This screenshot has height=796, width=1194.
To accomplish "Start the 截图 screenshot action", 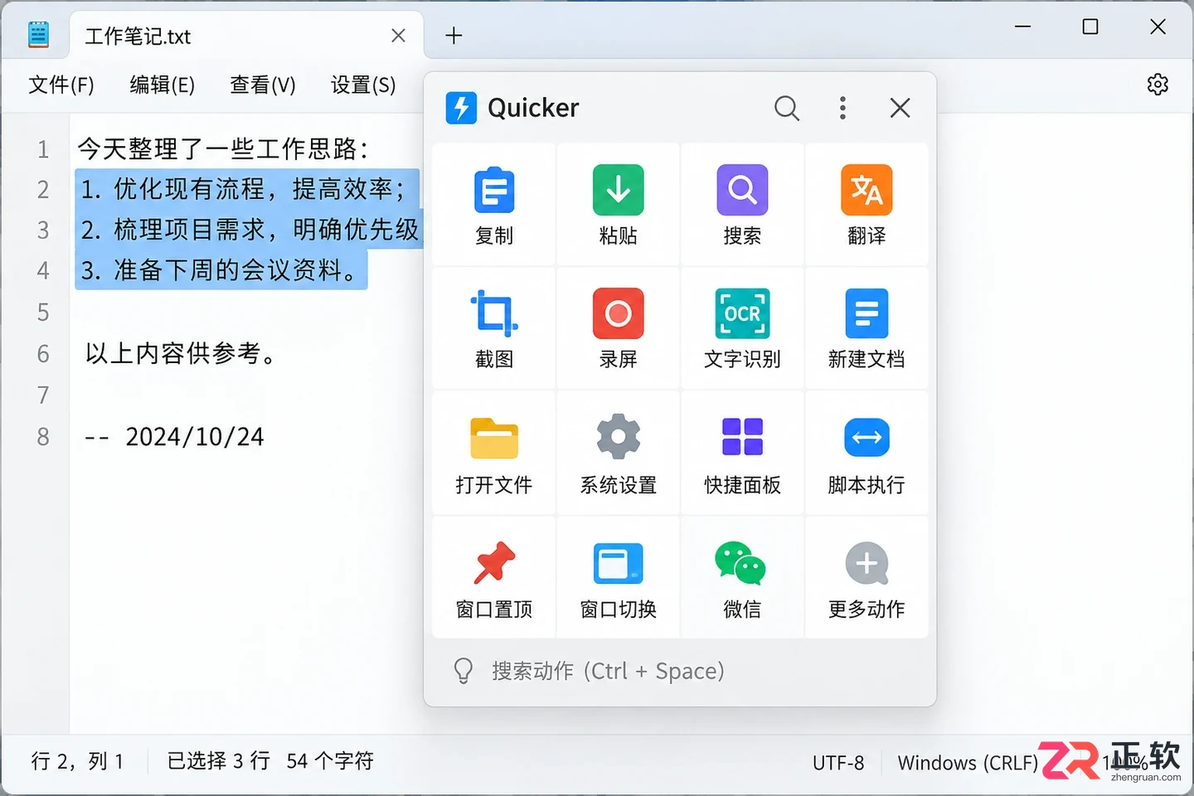I will tap(494, 328).
